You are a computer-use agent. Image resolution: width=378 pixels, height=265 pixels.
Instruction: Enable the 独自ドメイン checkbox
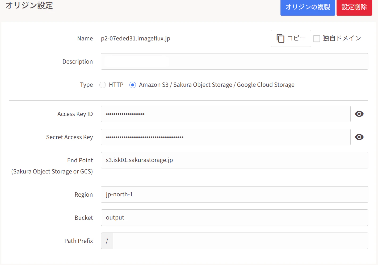[317, 39]
